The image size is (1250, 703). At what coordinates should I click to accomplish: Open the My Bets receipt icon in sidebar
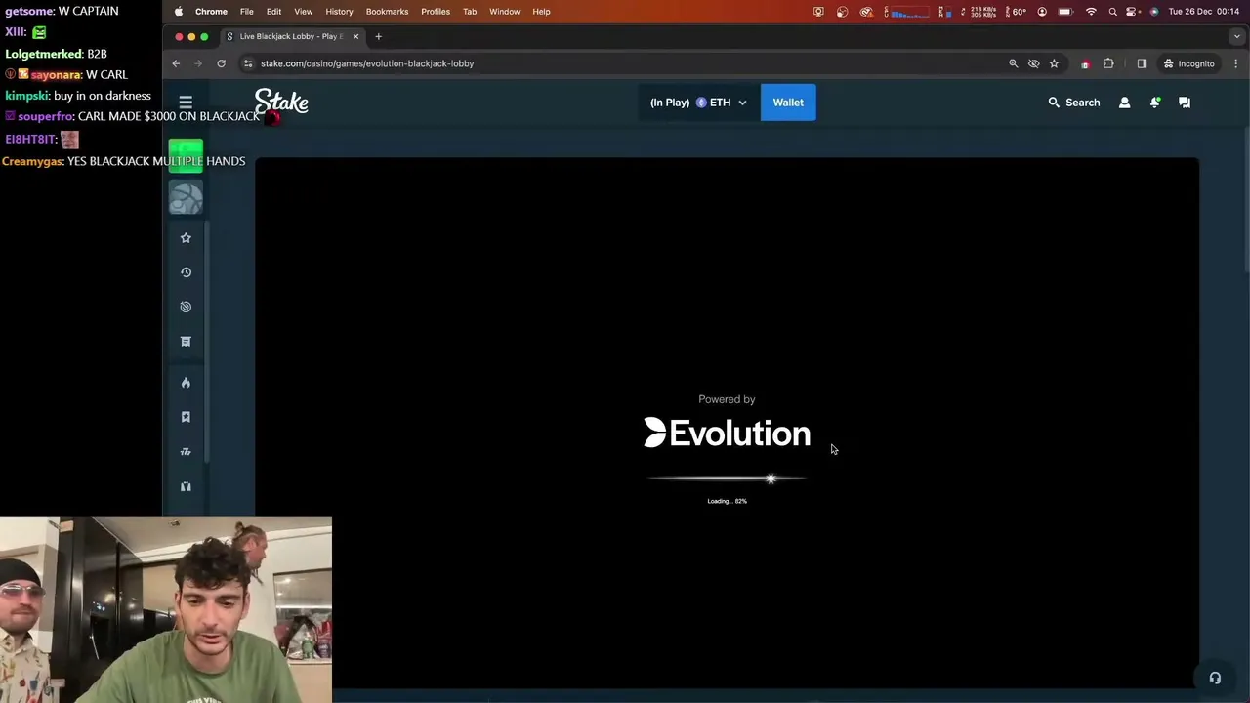[186, 341]
